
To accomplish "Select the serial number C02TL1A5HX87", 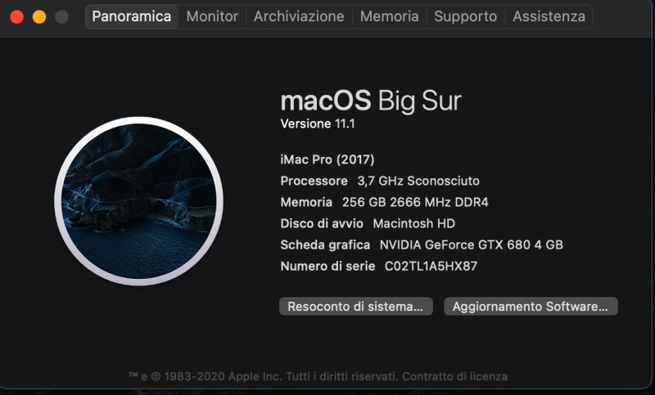I will coord(431,266).
